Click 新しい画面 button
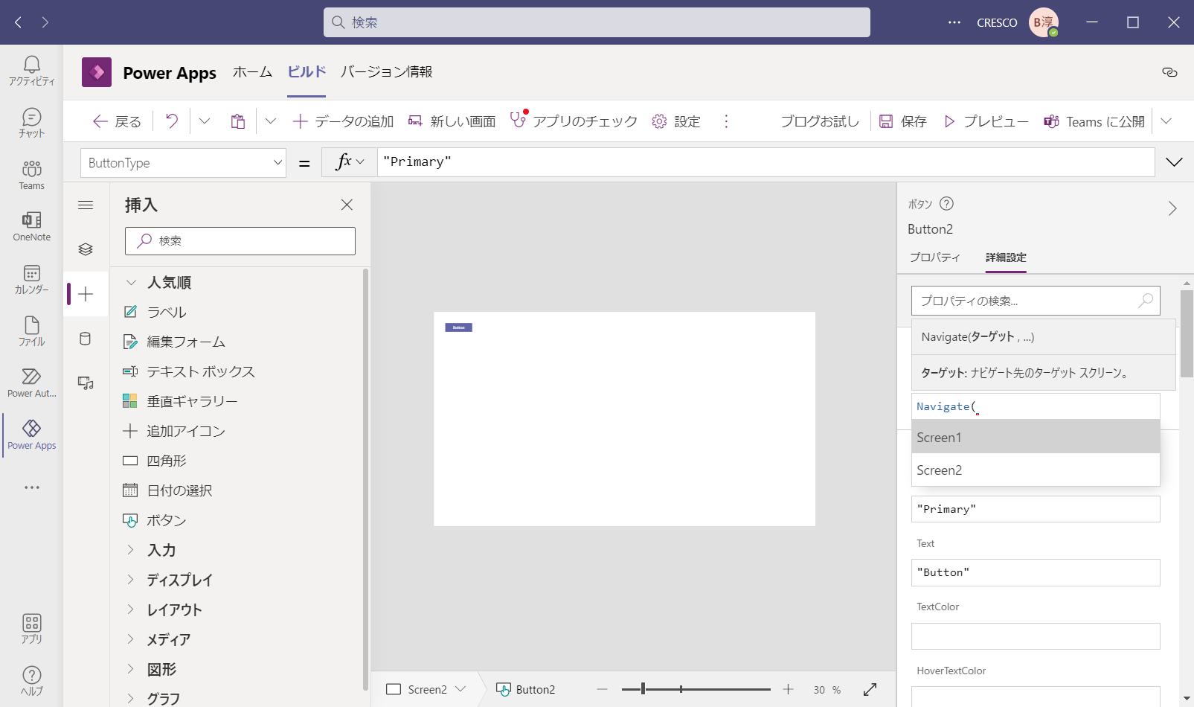 (x=452, y=121)
